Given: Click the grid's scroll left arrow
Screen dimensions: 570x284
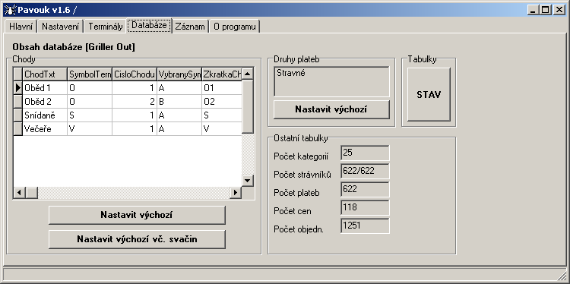Looking at the screenshot, I should tap(19, 192).
